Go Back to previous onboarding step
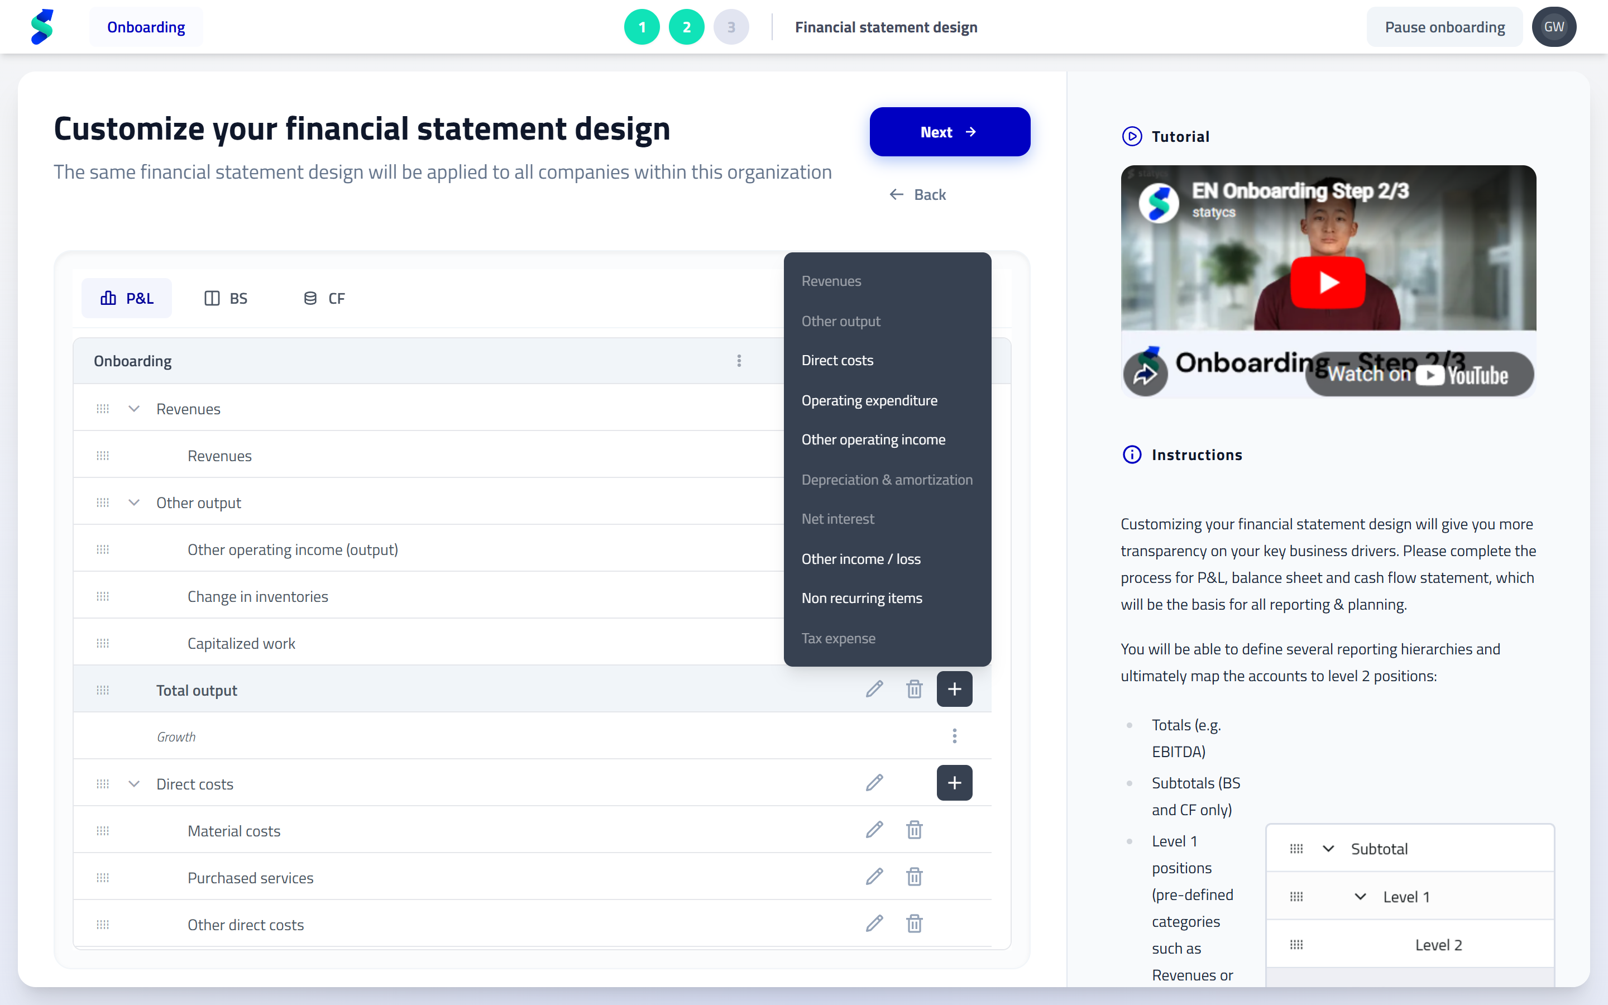This screenshot has height=1005, width=1608. coord(918,194)
